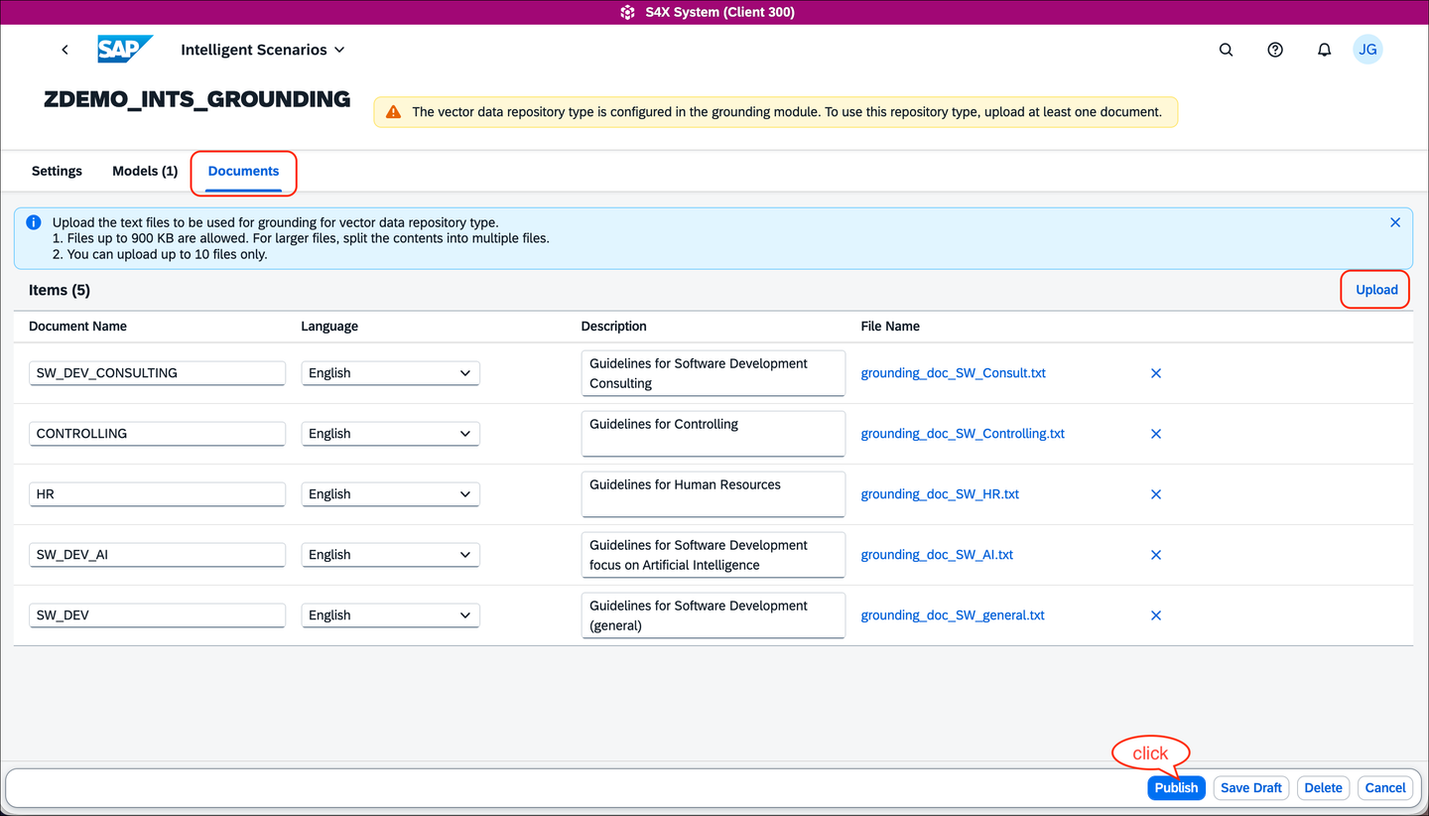Click the ZDEMO_INTS_GROUNDING page title

(197, 99)
